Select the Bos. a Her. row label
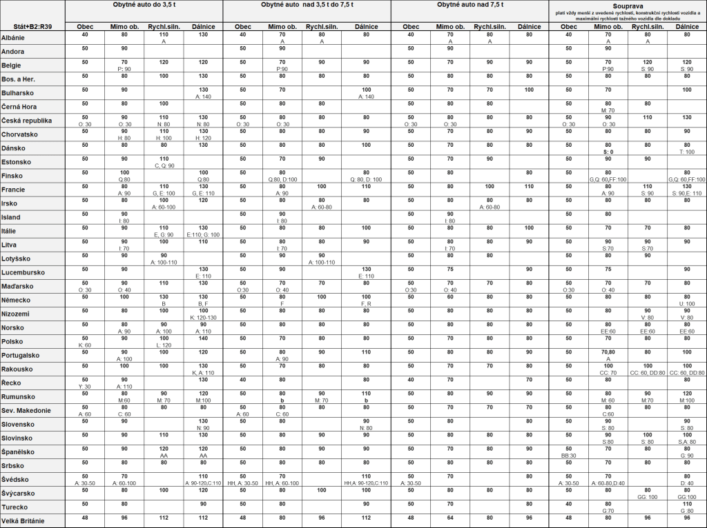Image resolution: width=707 pixels, height=528 pixels. click(x=32, y=79)
